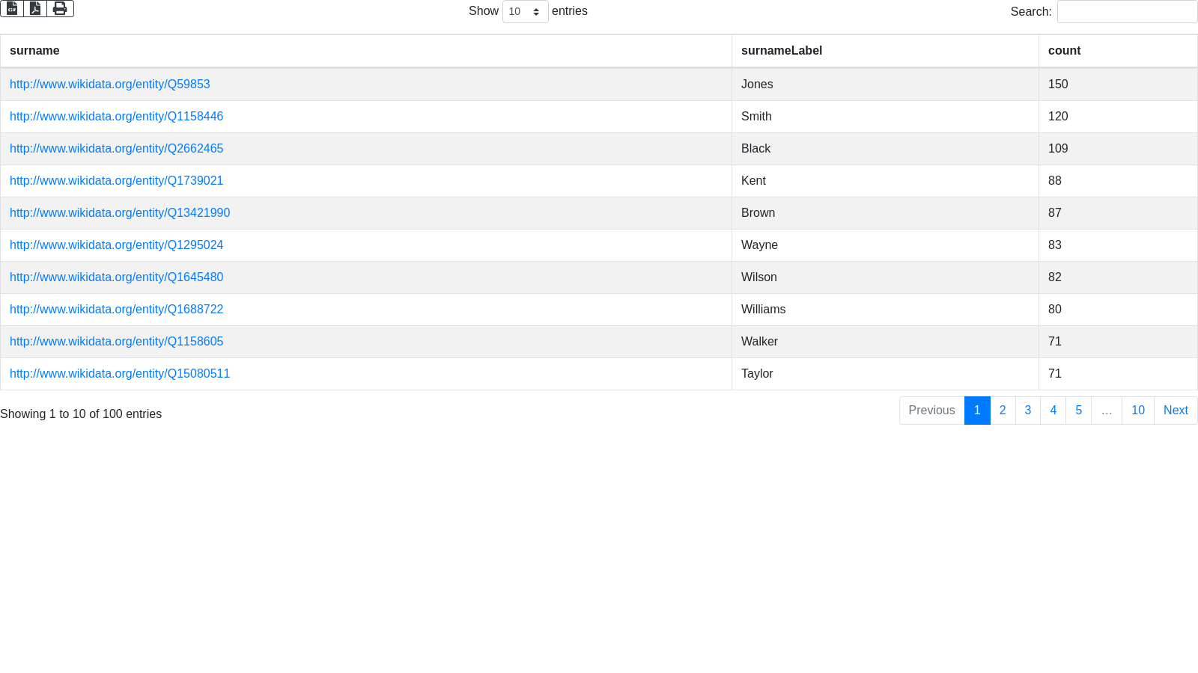The width and height of the screenshot is (1198, 673).
Task: Visit the Q13421990 Brown entity link
Action: 120,213
